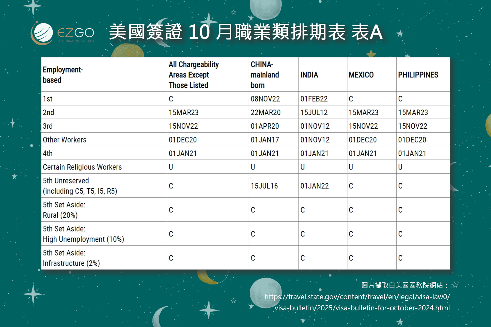The width and height of the screenshot is (491, 327).
Task: Select the Certain Religious Workers row label
Action: (82, 167)
